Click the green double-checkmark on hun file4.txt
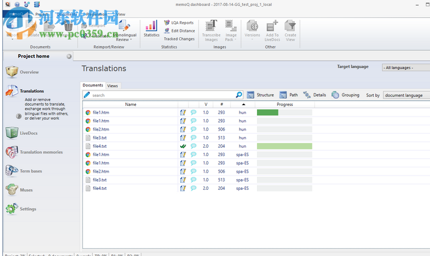The image size is (430, 256). tap(183, 146)
